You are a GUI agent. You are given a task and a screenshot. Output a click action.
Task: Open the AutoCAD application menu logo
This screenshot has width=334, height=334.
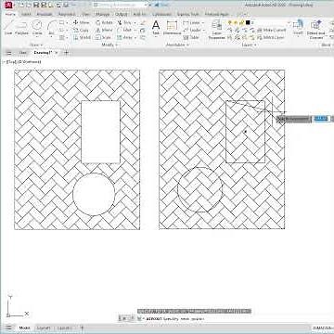pos(8,5)
